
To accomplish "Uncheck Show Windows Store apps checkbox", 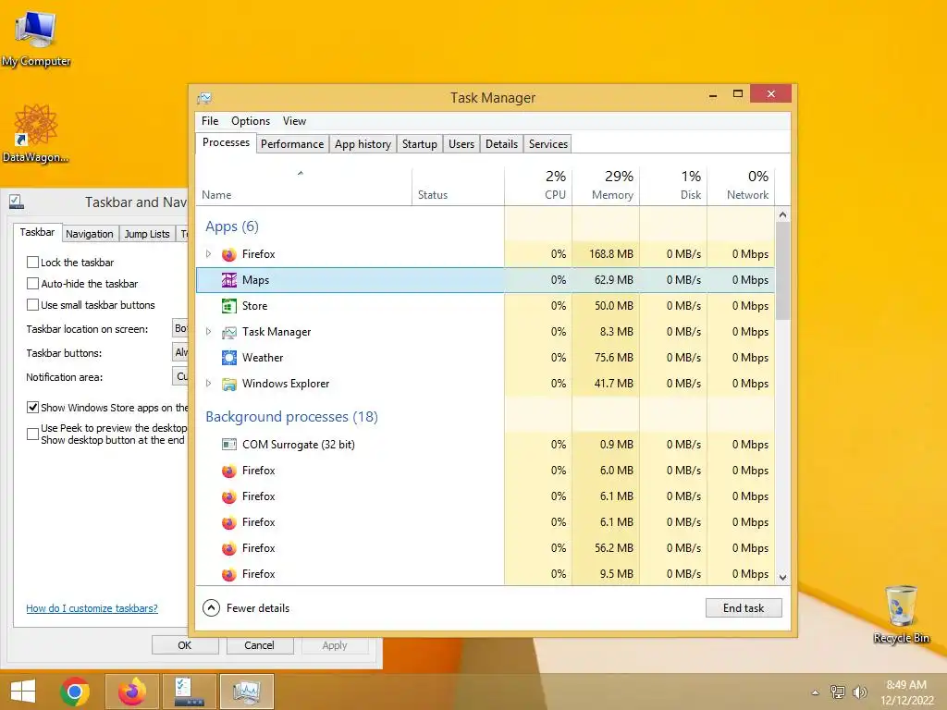I will 32,408.
